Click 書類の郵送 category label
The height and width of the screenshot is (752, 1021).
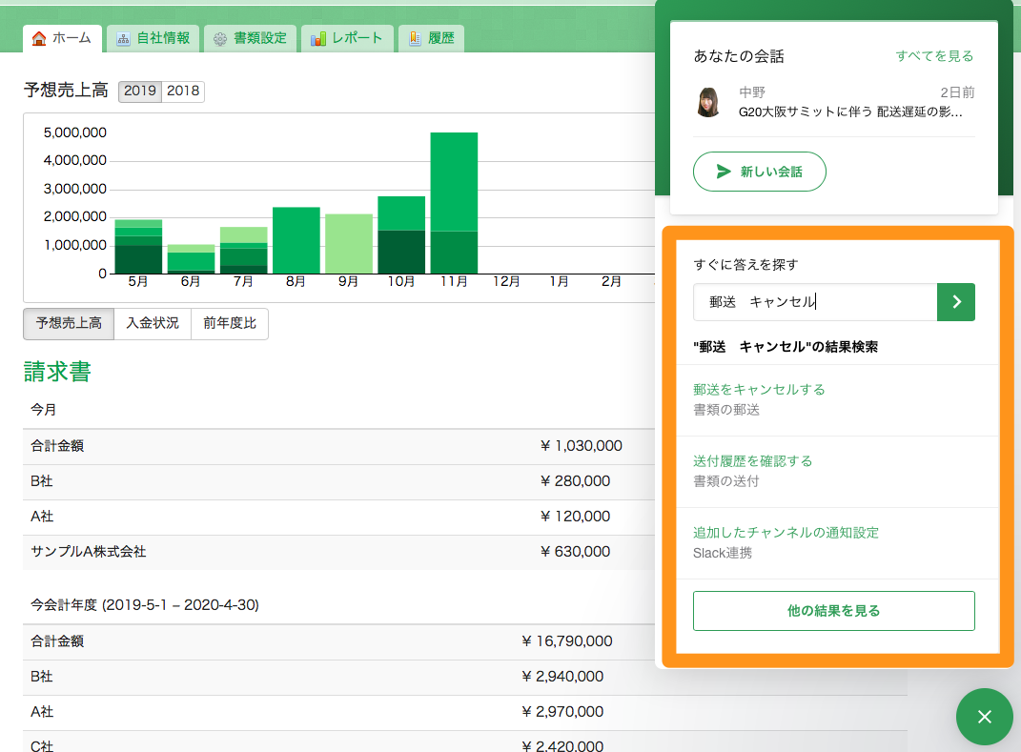(726, 410)
